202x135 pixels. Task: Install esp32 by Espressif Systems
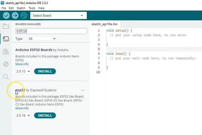tap(45, 115)
